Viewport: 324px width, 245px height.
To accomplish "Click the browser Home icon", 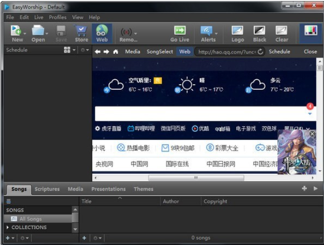I will pyautogui.click(x=116, y=51).
